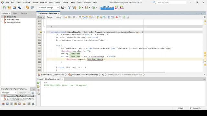Toggle Sort by Source in Navigator
207x116 pixels.
33,104
